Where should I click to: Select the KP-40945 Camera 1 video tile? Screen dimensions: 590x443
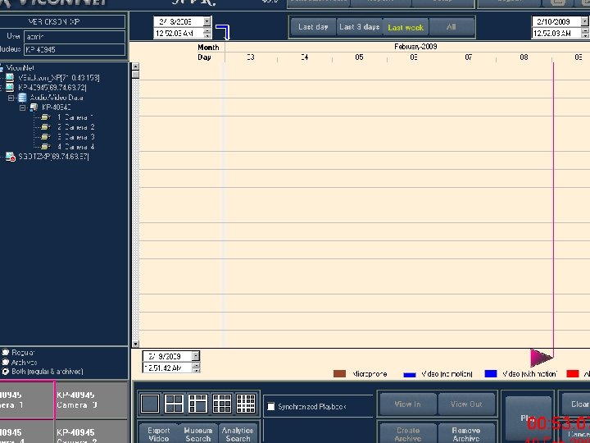point(27,400)
